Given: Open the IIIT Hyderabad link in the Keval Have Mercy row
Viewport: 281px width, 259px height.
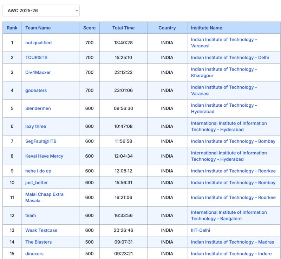Looking at the screenshot, I should [229, 156].
